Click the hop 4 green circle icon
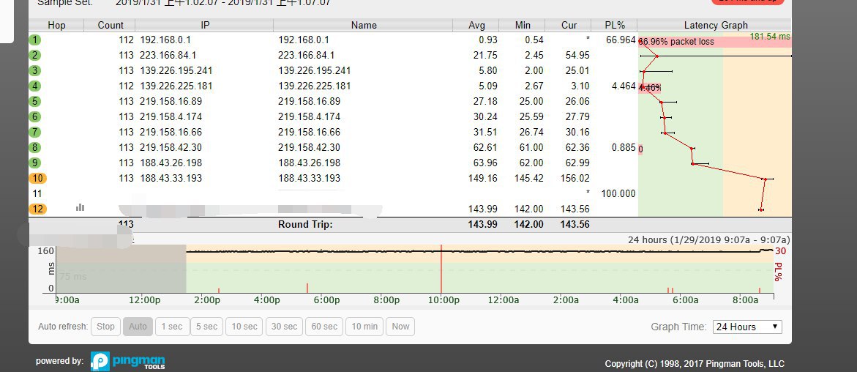The height and width of the screenshot is (372, 857). click(35, 86)
